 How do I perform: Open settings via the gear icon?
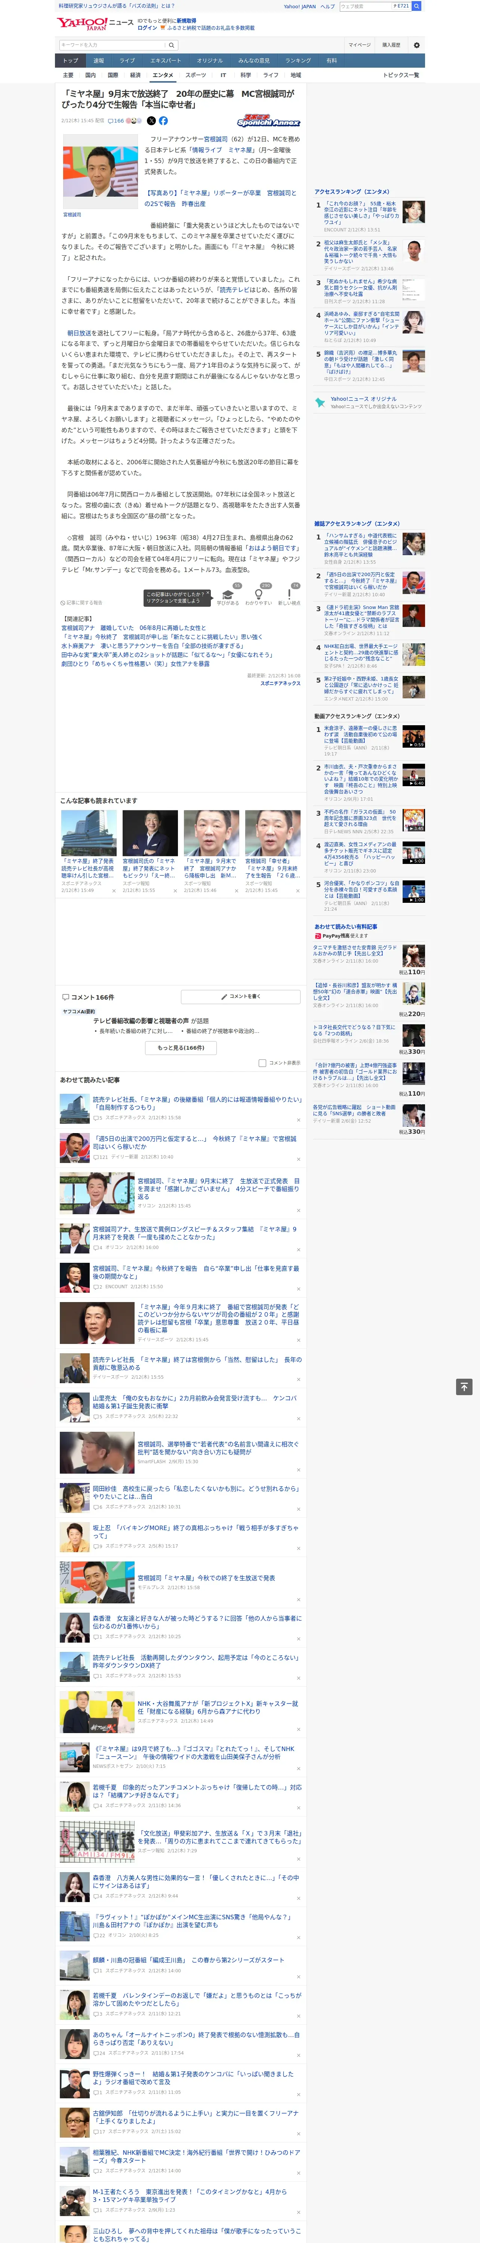click(416, 45)
